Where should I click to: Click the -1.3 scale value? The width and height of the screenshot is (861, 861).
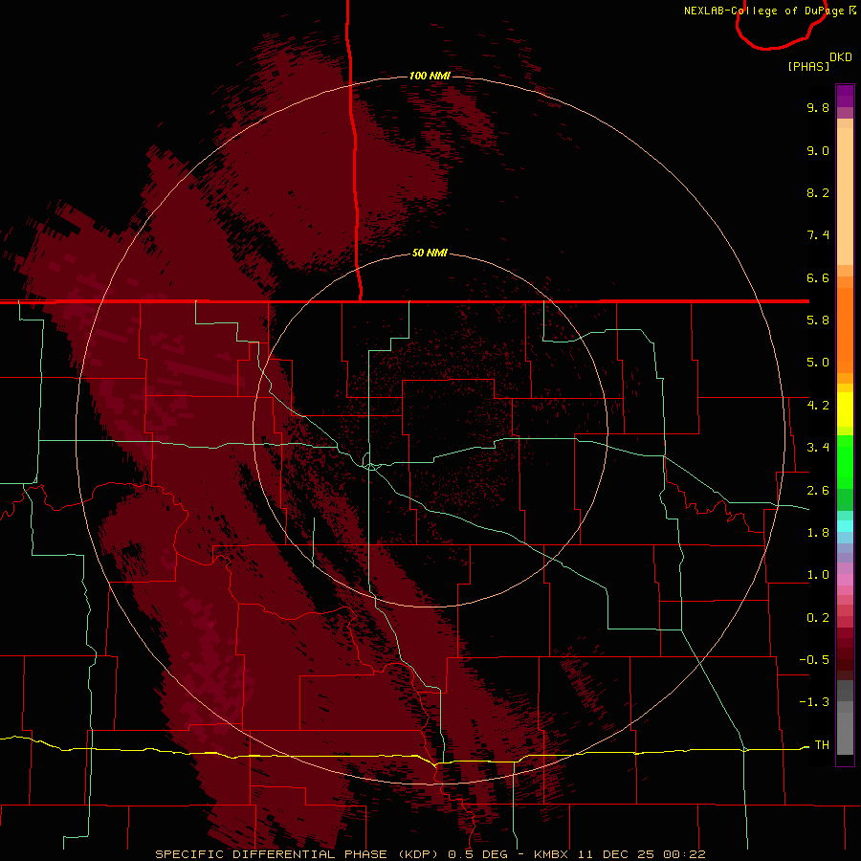[x=814, y=702]
